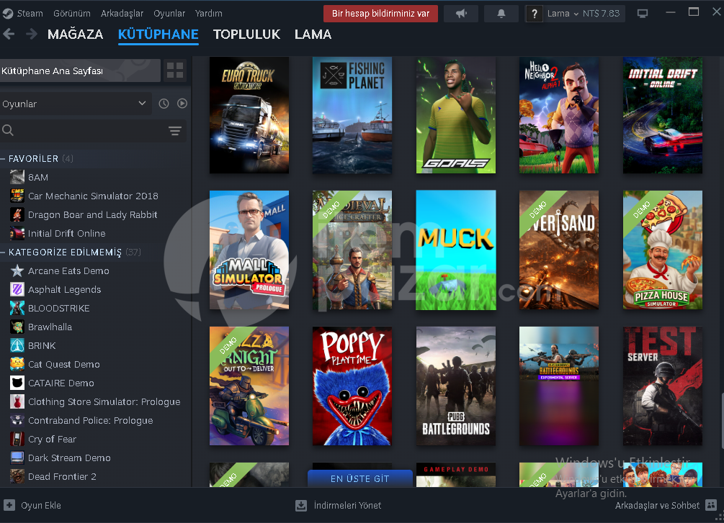Click Bir hesap bildiriminiz var button
The image size is (724, 523).
click(x=380, y=14)
